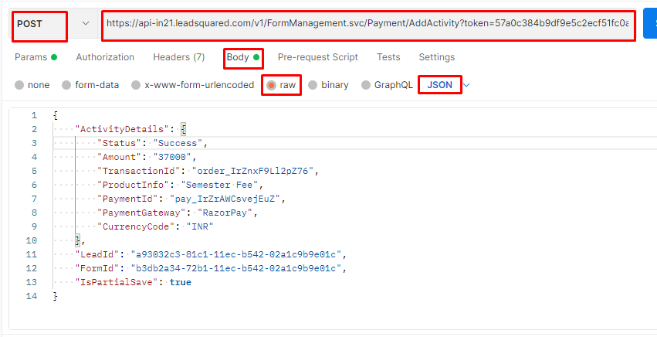Click the "order_IrZnxF9Ll2pZ76" transaction value
The image size is (657, 337).
253,171
